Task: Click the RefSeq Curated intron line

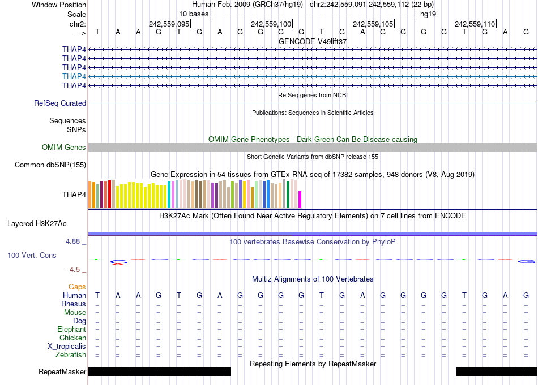Action: pos(313,103)
